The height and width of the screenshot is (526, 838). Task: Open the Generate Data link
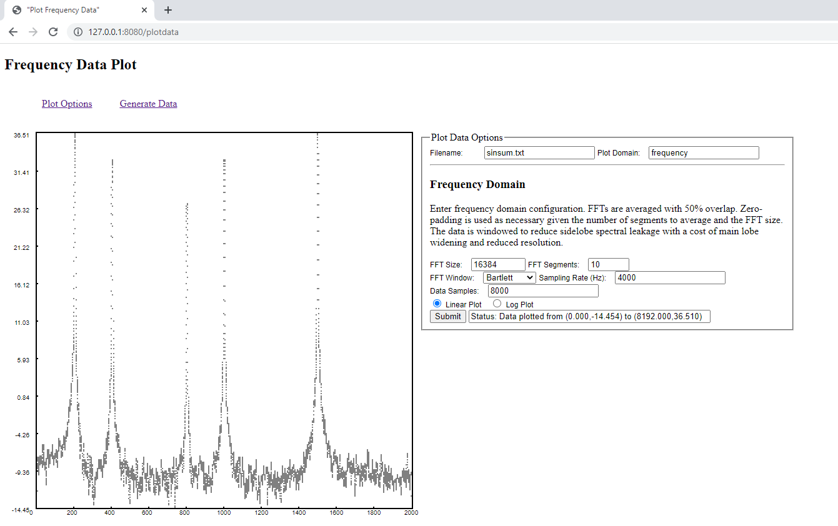pyautogui.click(x=148, y=104)
